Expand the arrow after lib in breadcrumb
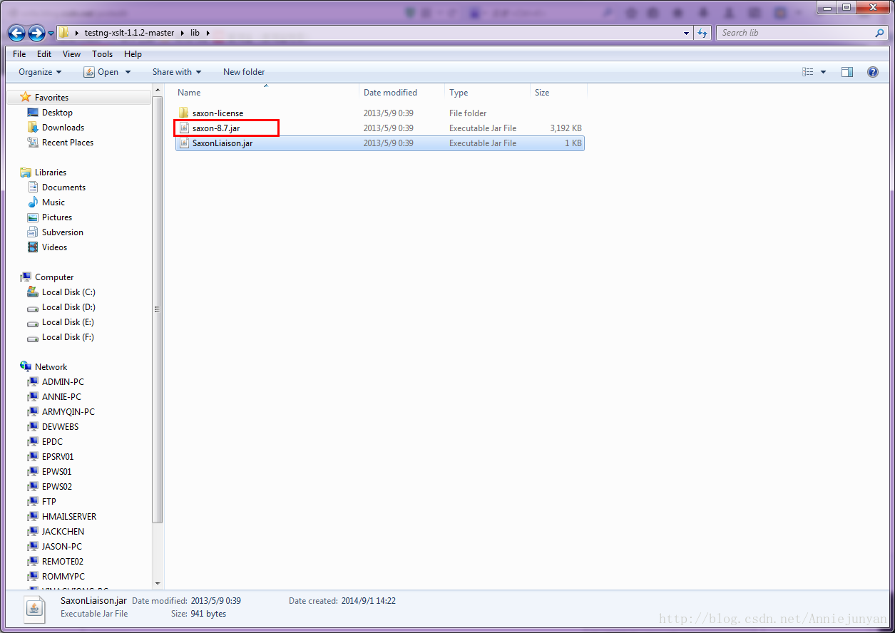The width and height of the screenshot is (895, 633). click(x=208, y=33)
